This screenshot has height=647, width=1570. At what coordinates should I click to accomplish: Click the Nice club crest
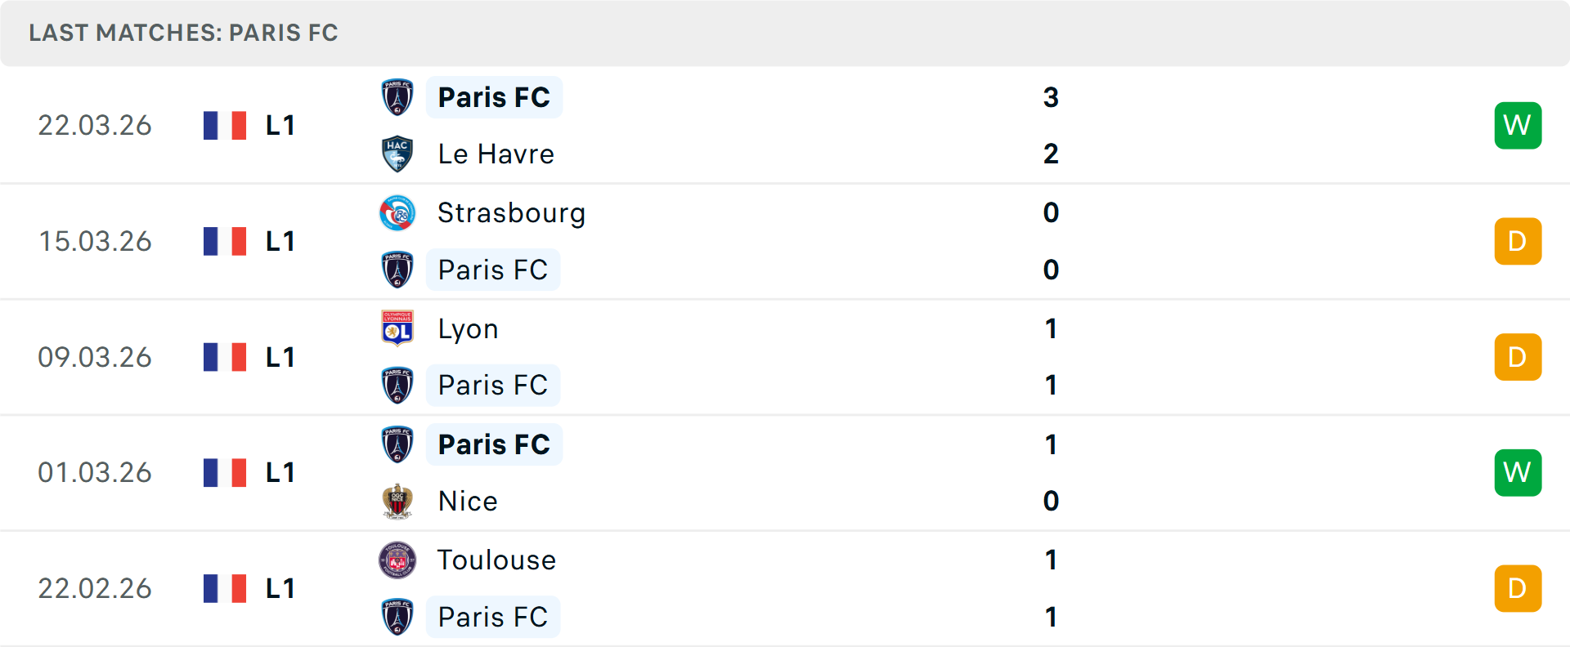click(x=397, y=501)
